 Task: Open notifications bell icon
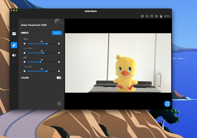click(x=147, y=16)
